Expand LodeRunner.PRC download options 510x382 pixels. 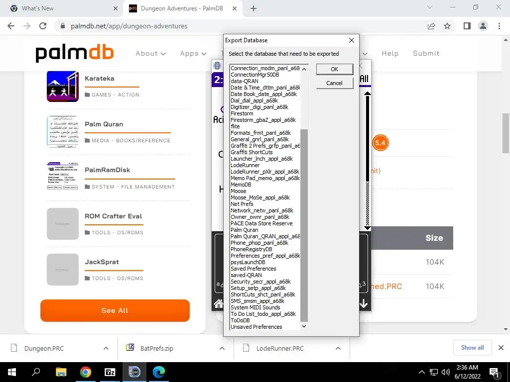(x=338, y=348)
